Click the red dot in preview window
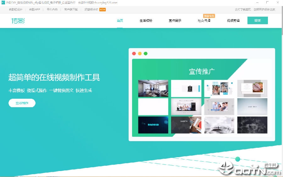Viewport: 283px width, 177px height. point(134,53)
